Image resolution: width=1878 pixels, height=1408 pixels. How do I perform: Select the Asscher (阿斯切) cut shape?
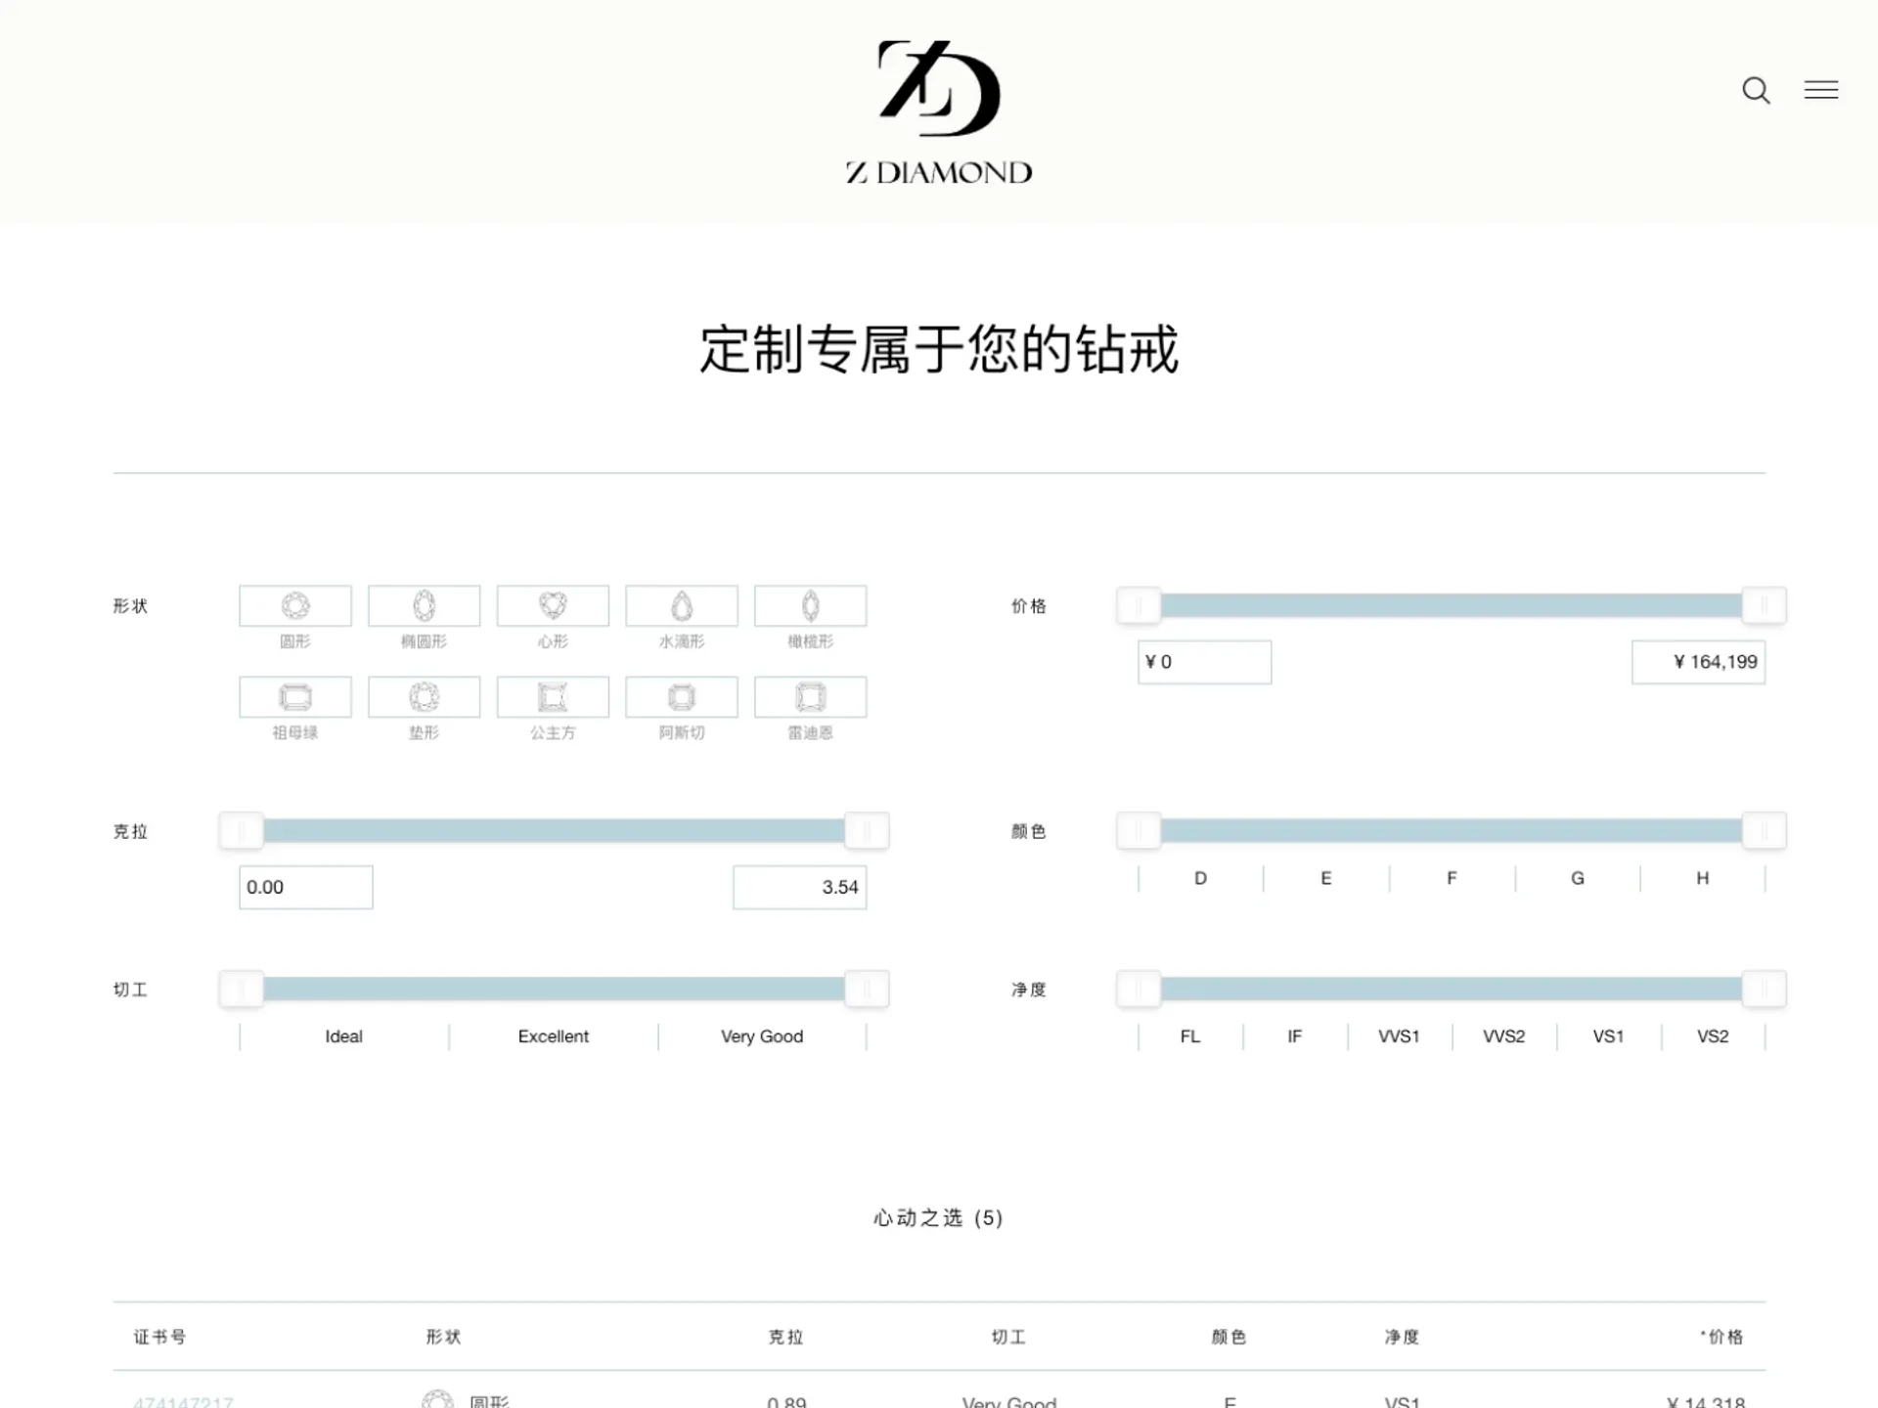(x=682, y=697)
